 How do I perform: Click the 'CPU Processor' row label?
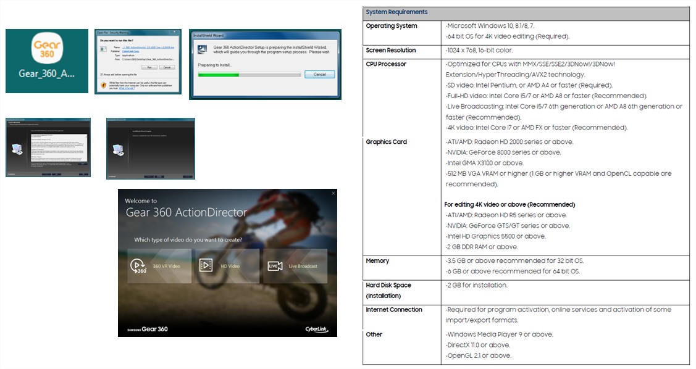coord(386,64)
